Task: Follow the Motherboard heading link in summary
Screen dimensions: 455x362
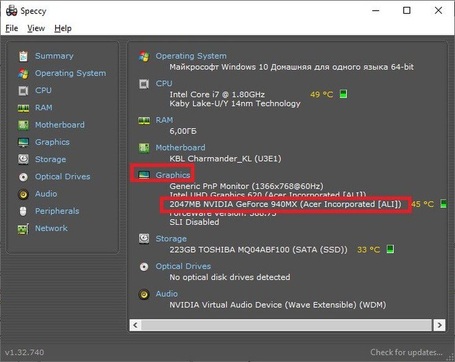Action: [180, 148]
